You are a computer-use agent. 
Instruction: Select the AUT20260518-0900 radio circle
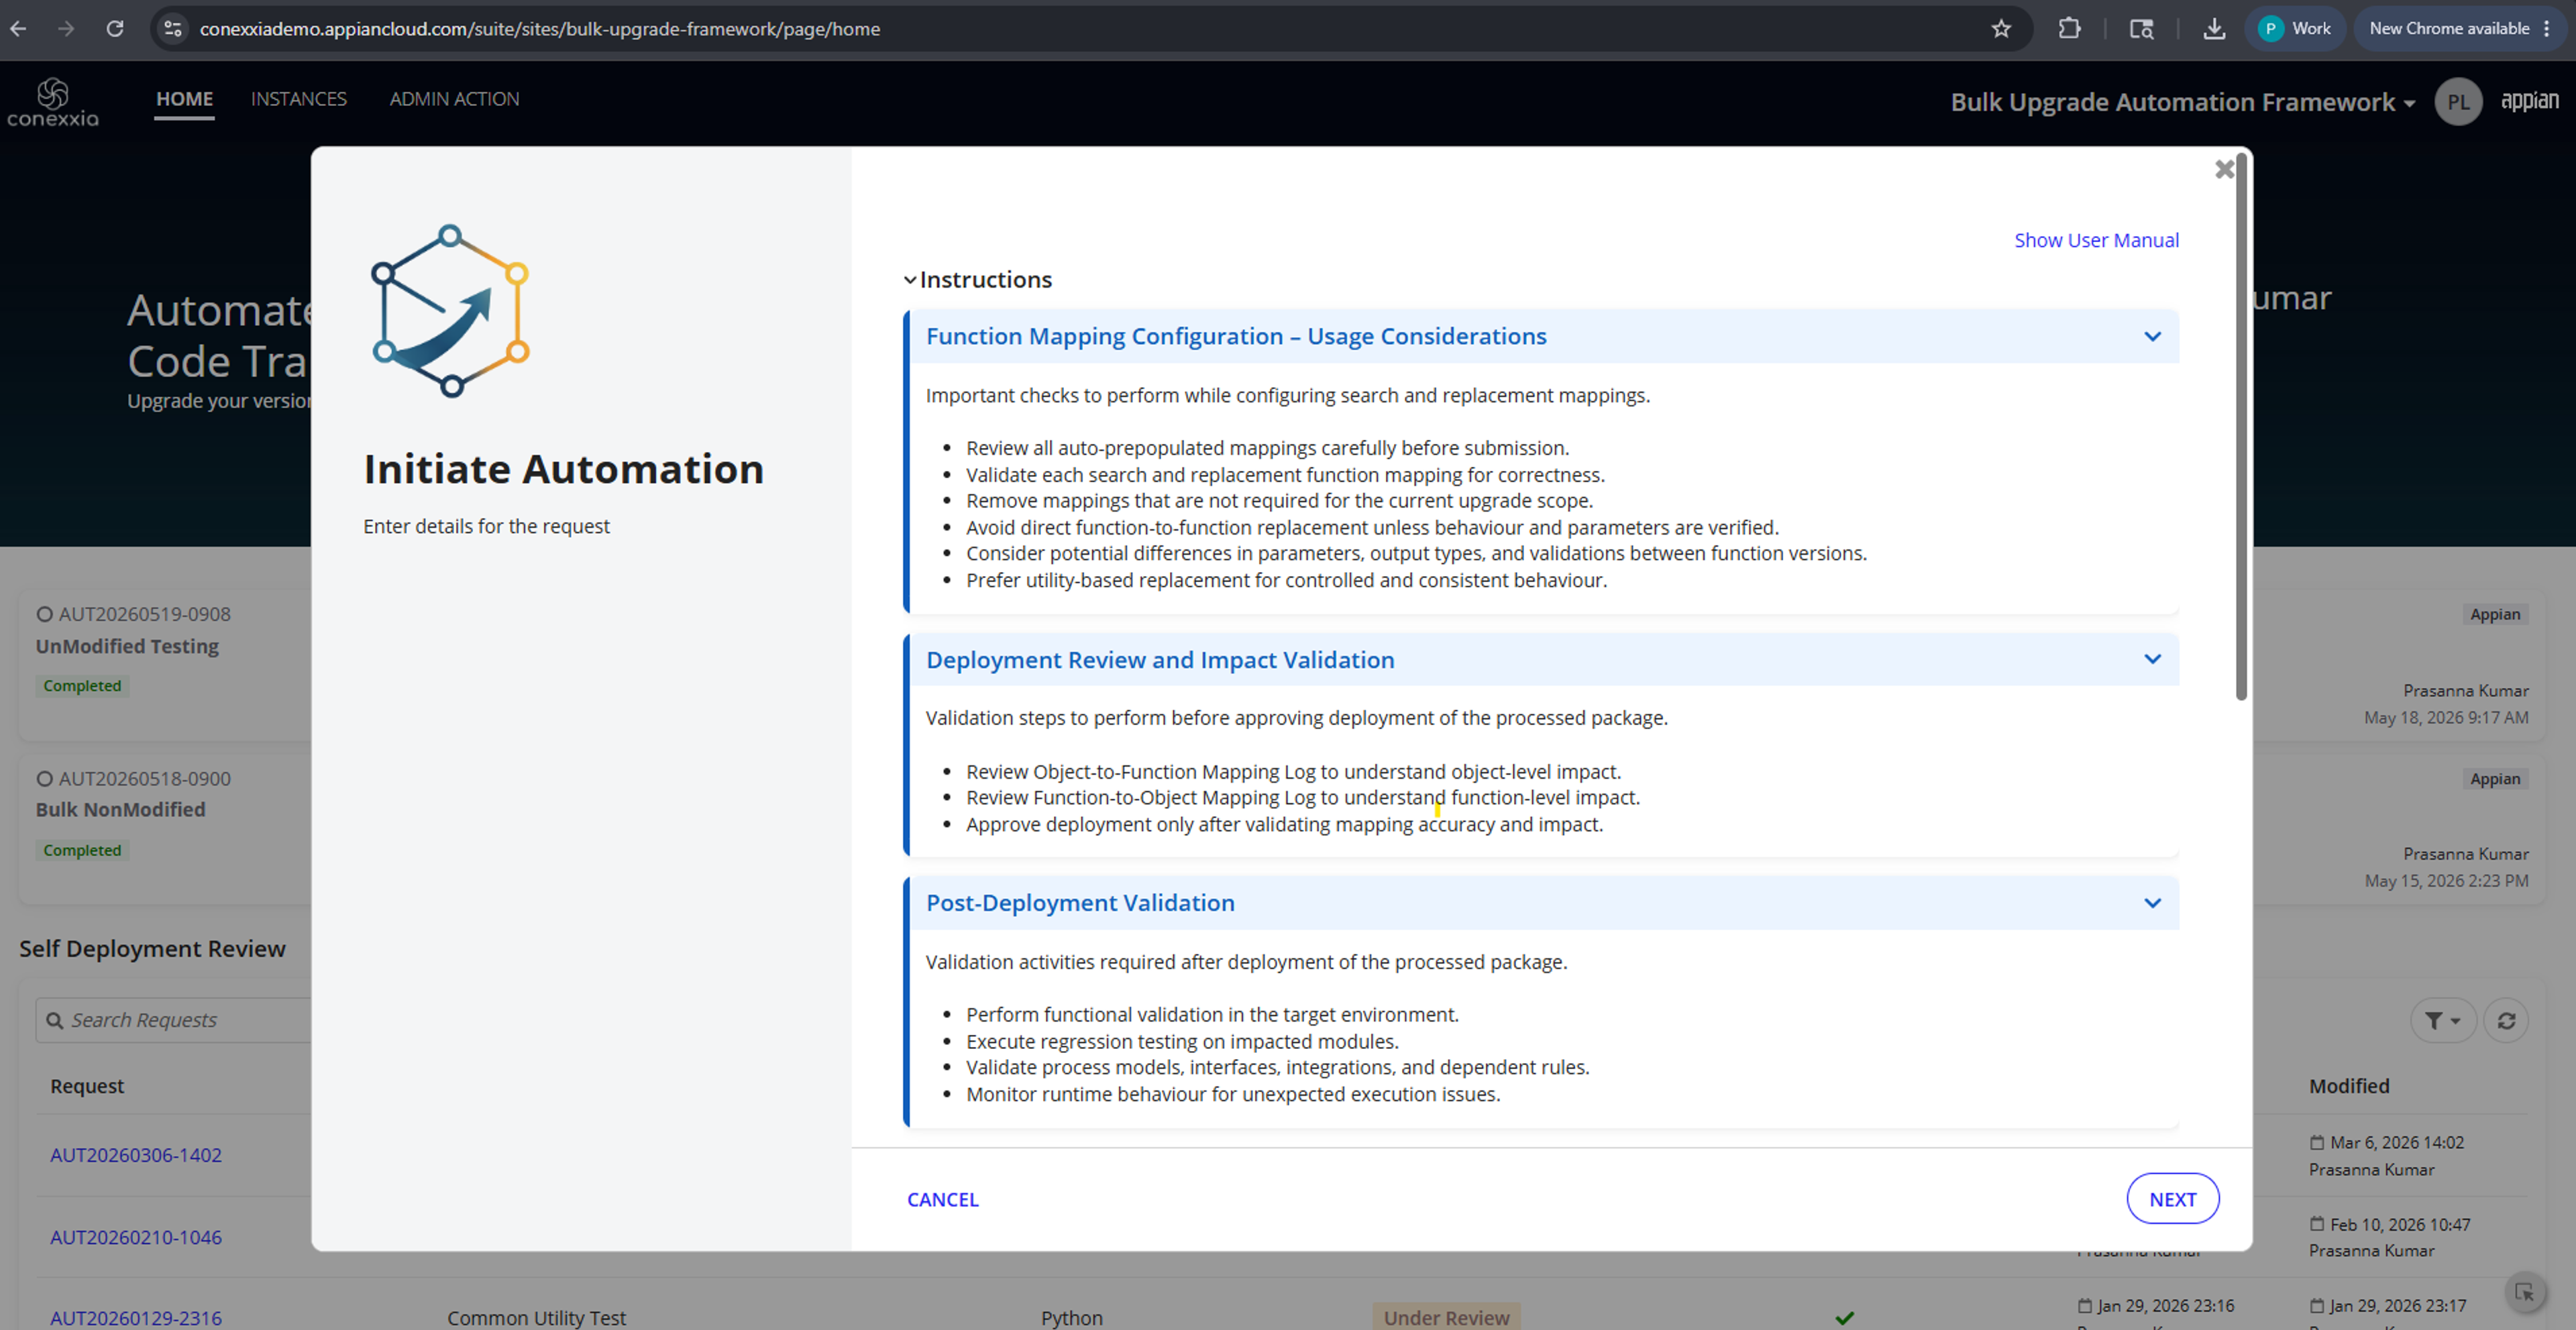point(45,778)
